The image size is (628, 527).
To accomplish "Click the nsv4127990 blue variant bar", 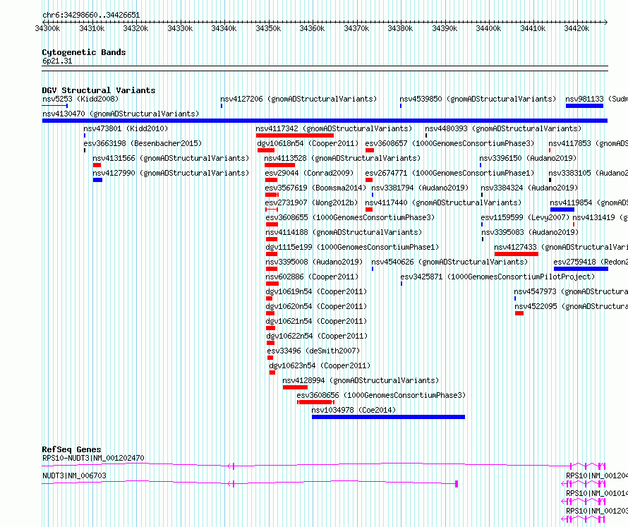I will click(x=97, y=180).
